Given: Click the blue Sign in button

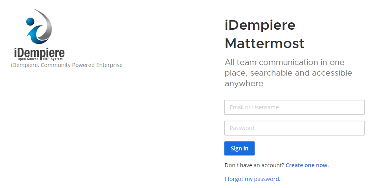Looking at the screenshot, I should (x=239, y=148).
